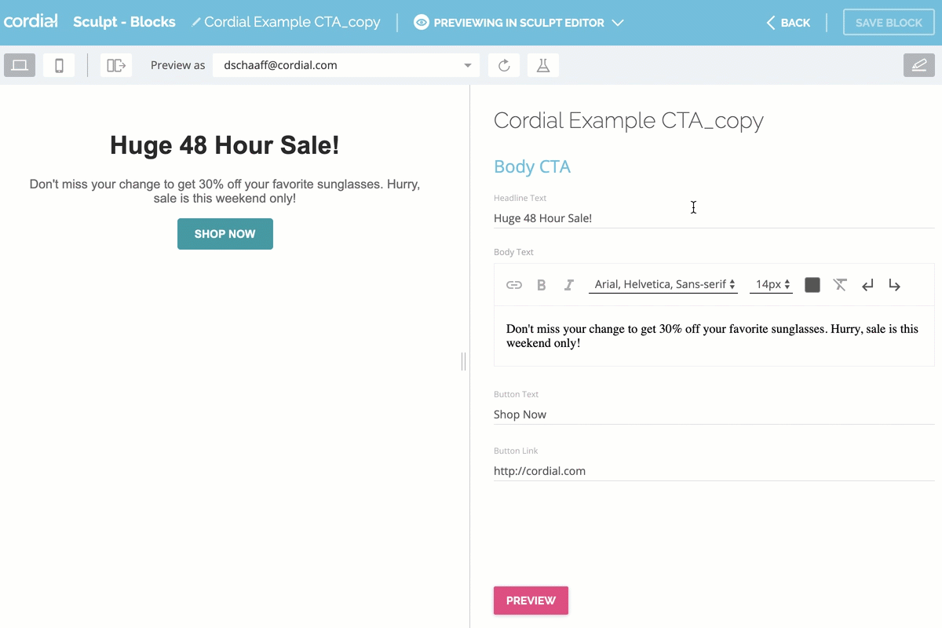Image resolution: width=942 pixels, height=628 pixels.
Task: Go back using the Back link
Action: pyautogui.click(x=788, y=23)
